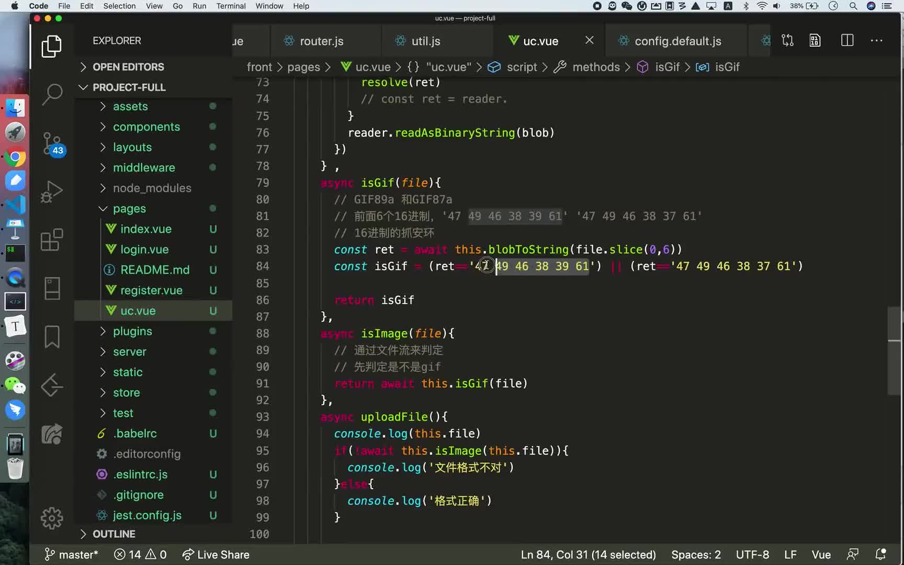
Task: Change file encoding UTF-8
Action: (752, 555)
